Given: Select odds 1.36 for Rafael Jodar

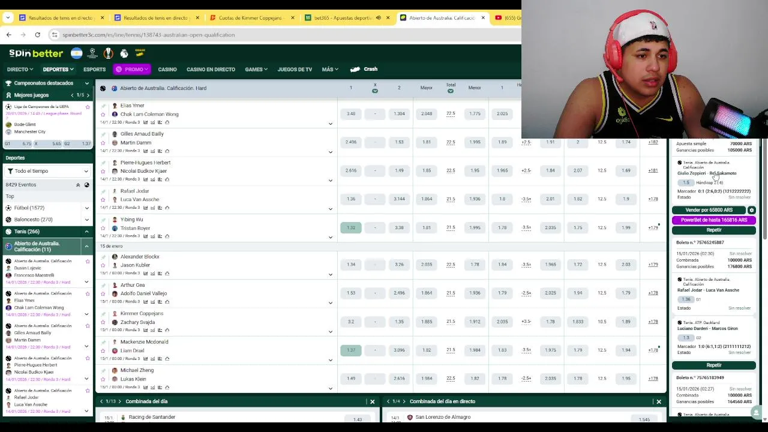Looking at the screenshot, I should point(351,199).
